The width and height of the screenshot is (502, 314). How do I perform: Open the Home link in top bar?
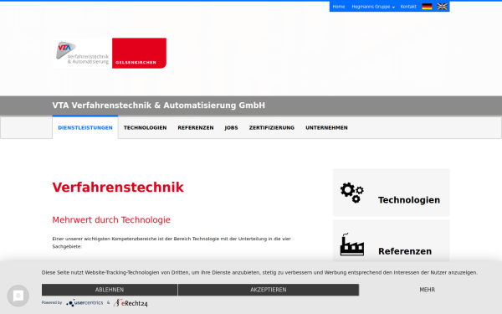(338, 7)
